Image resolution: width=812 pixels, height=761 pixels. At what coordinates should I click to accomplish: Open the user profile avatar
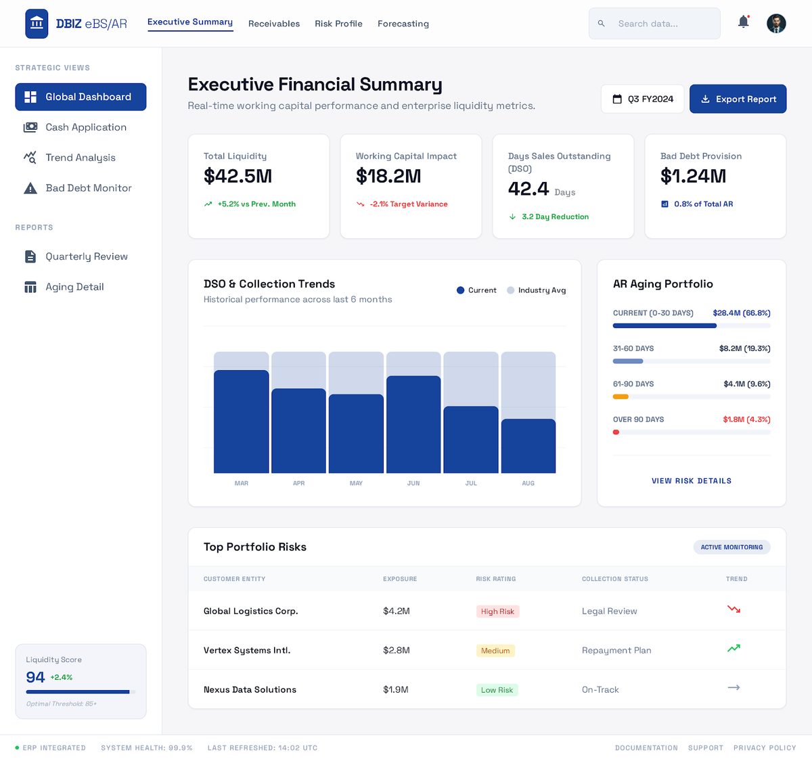pos(776,23)
